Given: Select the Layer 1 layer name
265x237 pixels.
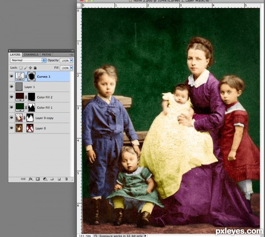Looking at the screenshot, I should (x=30, y=87).
